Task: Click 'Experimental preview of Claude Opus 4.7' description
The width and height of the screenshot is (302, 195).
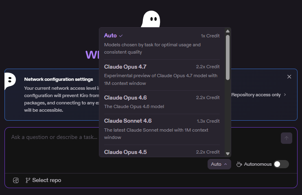Action: (161, 80)
